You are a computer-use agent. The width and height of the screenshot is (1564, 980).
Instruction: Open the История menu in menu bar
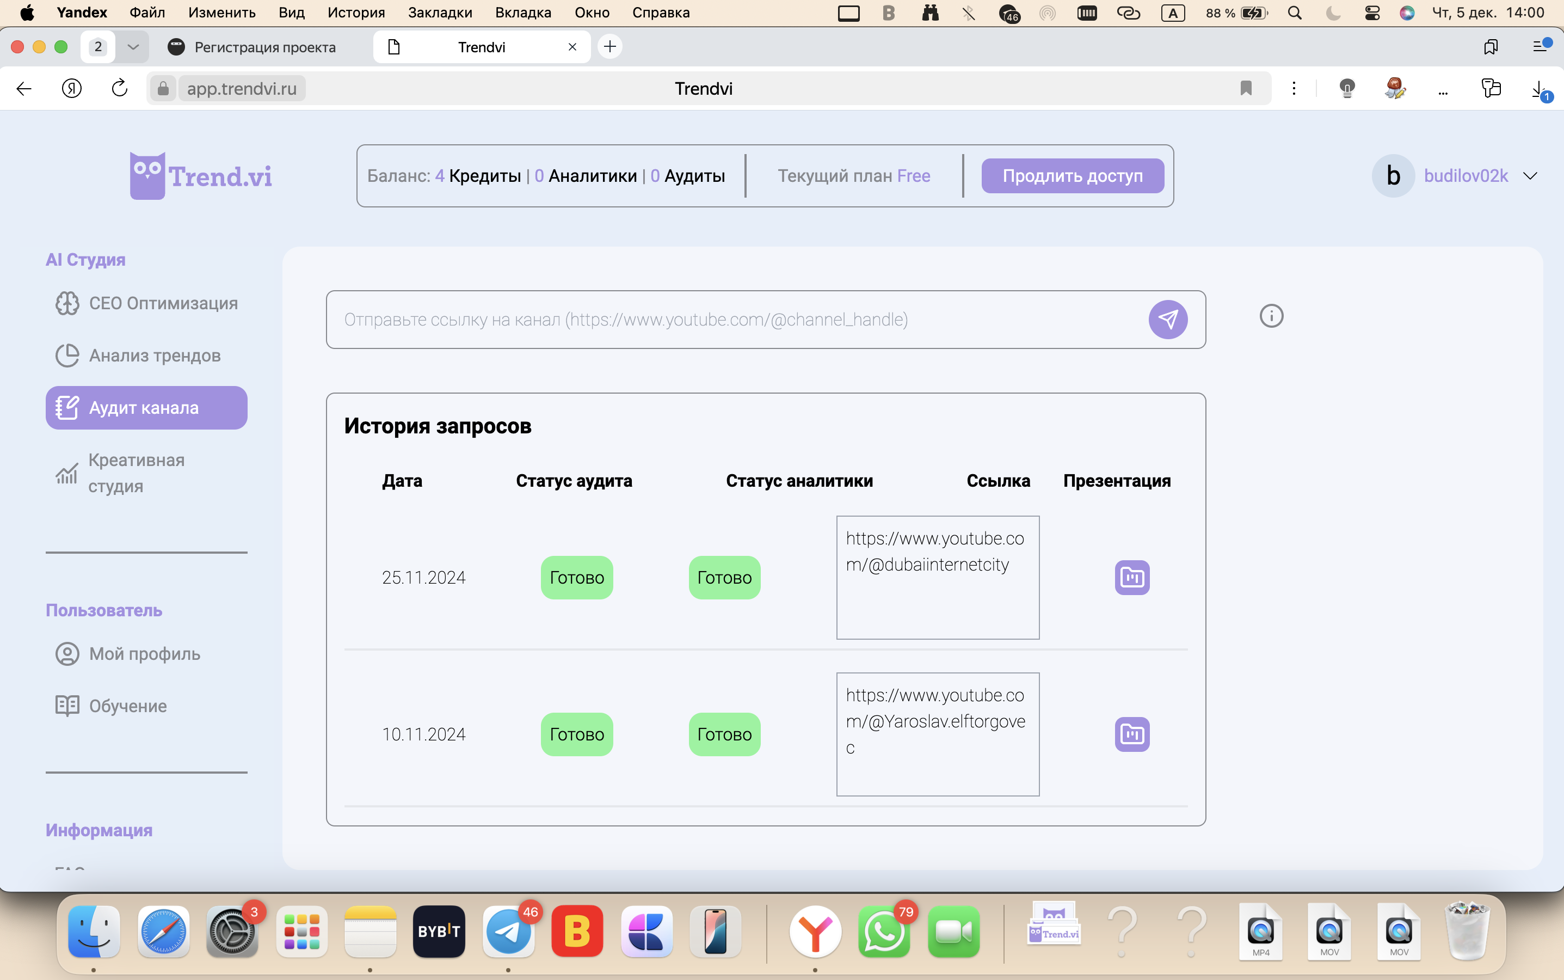click(356, 13)
